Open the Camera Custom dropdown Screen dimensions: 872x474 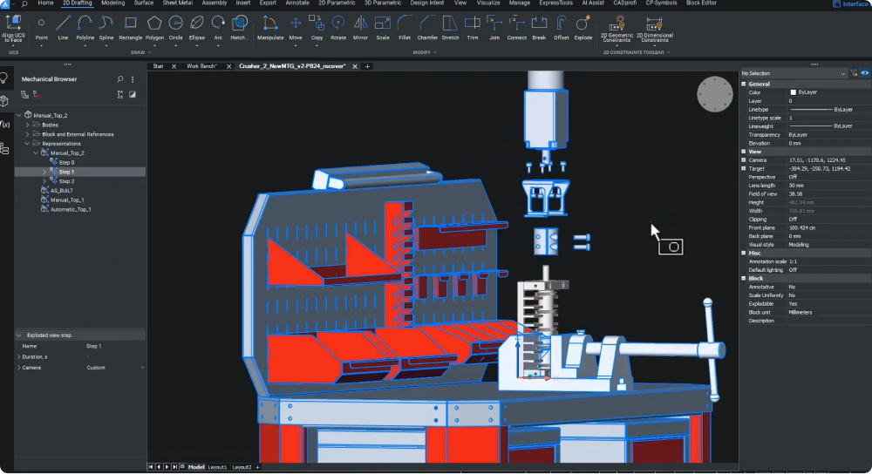click(142, 368)
